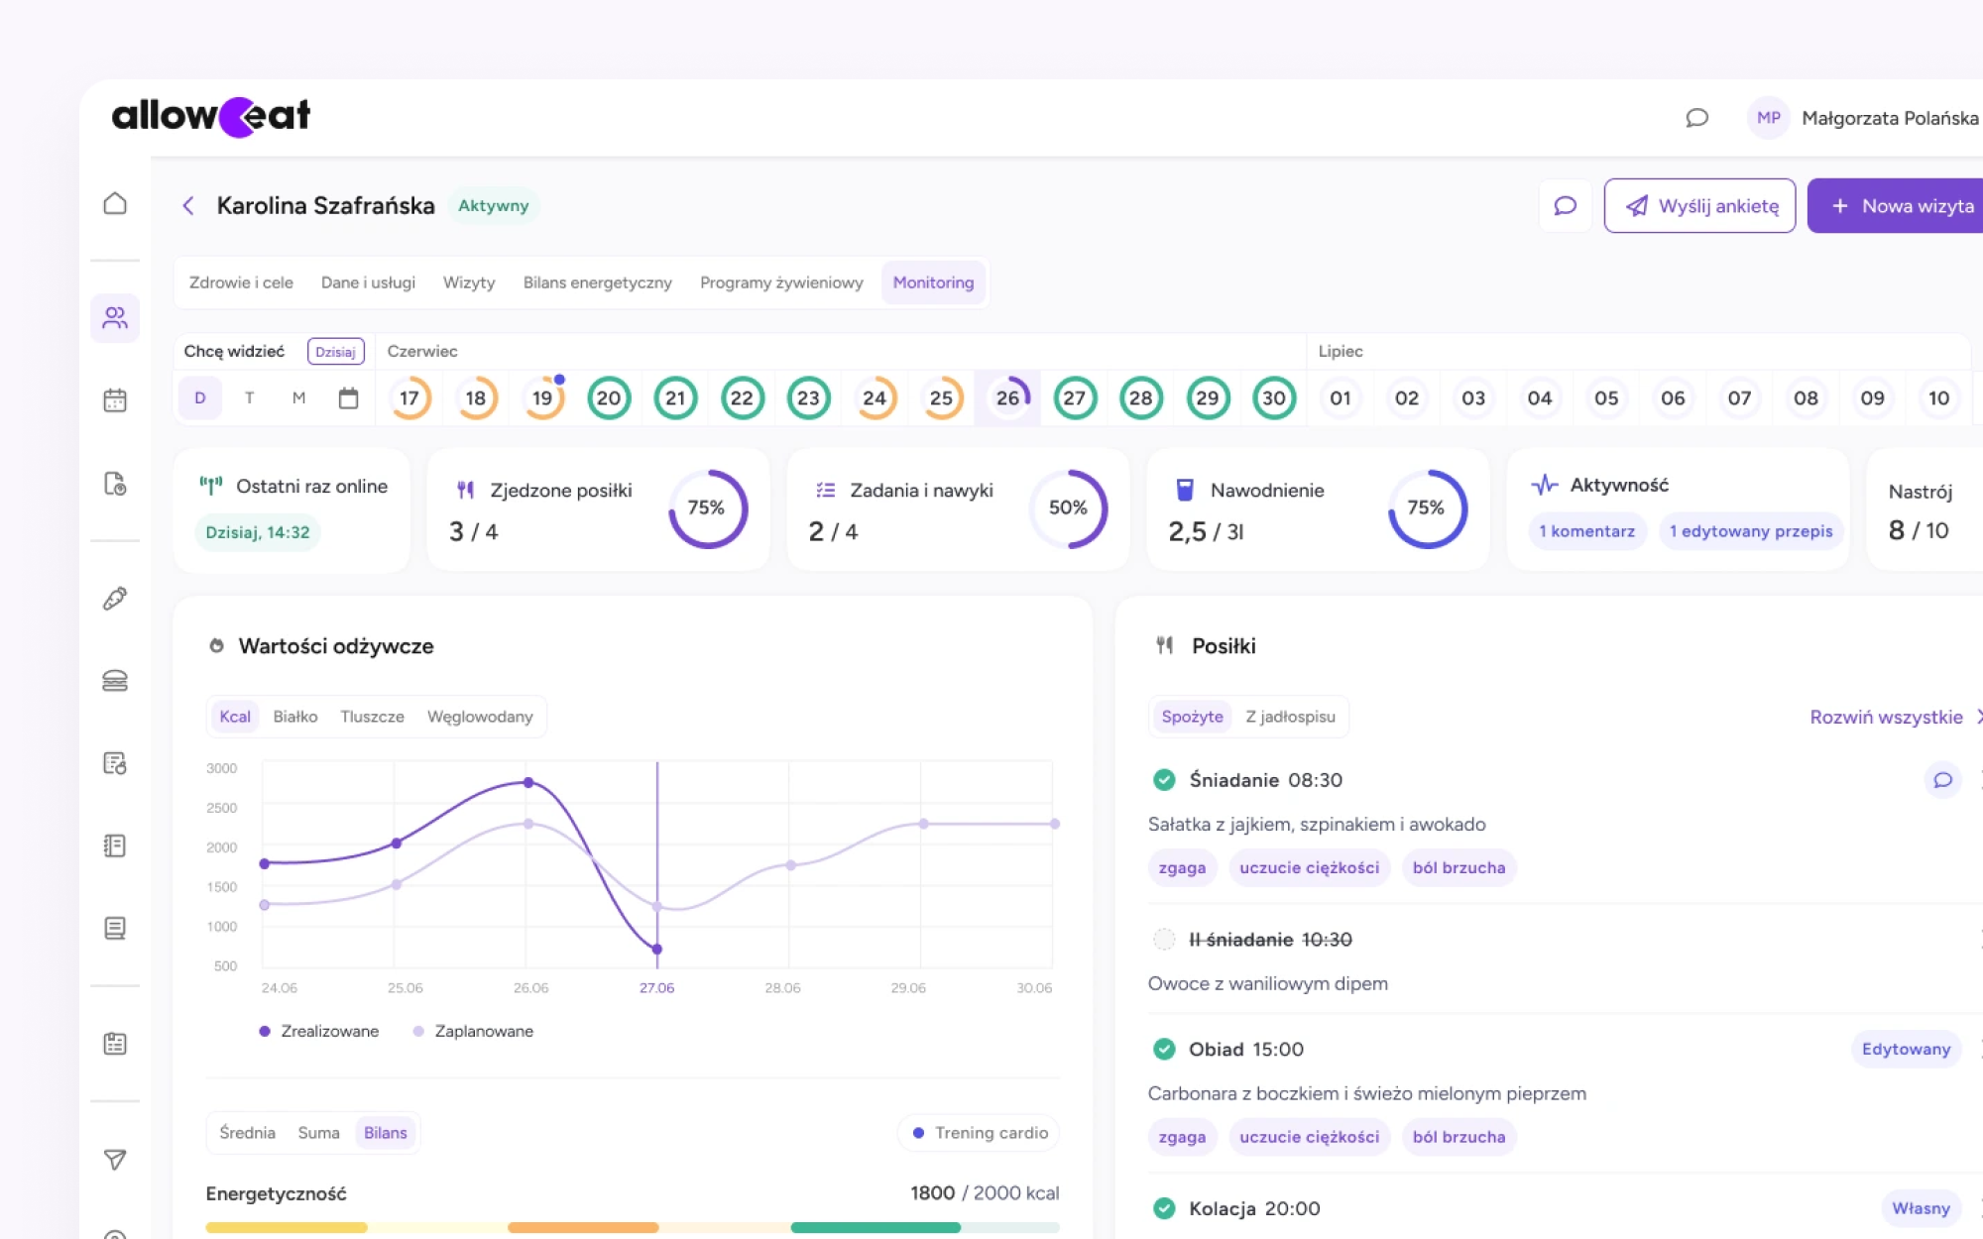Select the carrot nutrition icon in sidebar
Viewport: 1983px width, 1239px height.
(115, 599)
